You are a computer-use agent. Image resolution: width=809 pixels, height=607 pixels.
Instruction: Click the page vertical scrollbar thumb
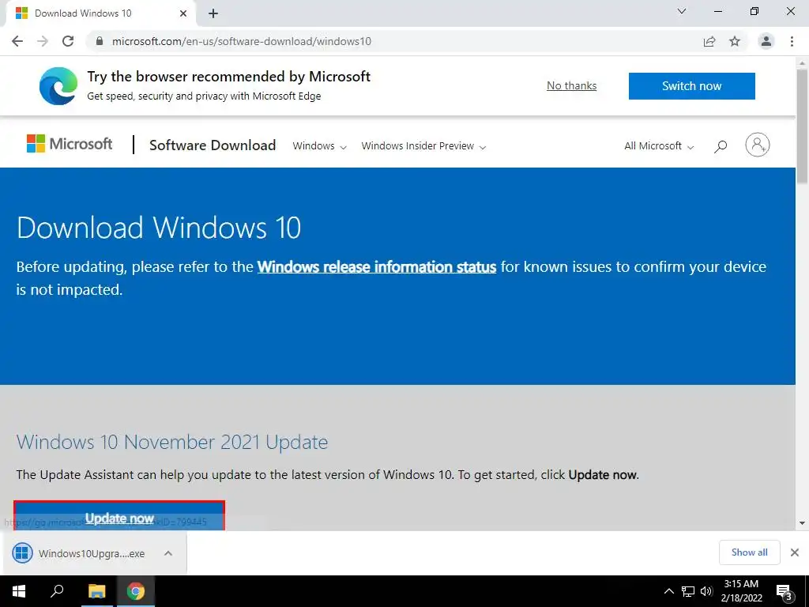(803, 126)
